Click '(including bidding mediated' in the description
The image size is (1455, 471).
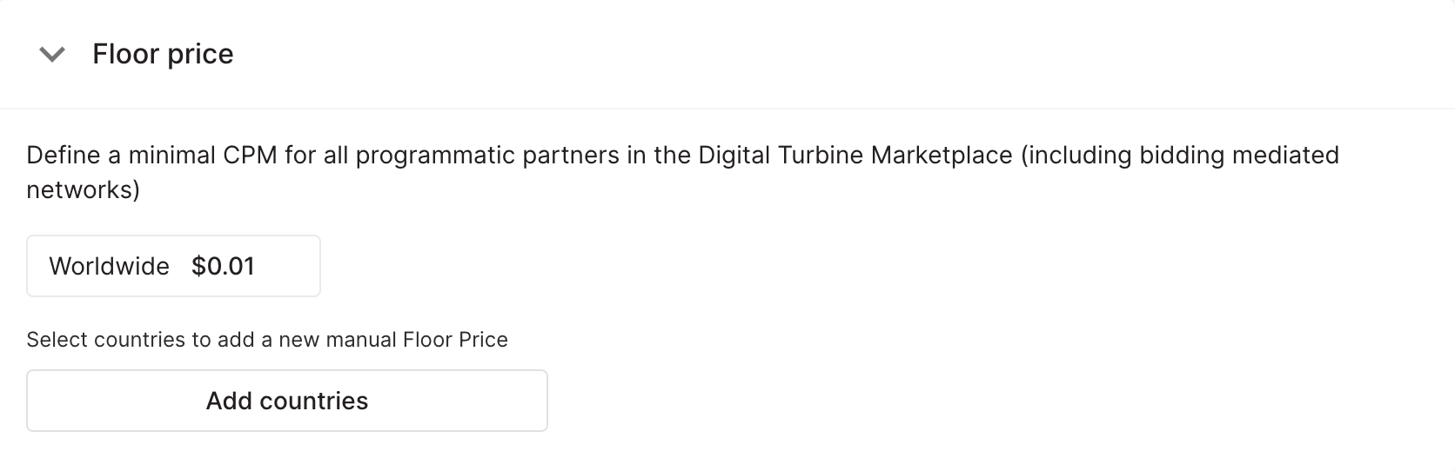click(1179, 156)
